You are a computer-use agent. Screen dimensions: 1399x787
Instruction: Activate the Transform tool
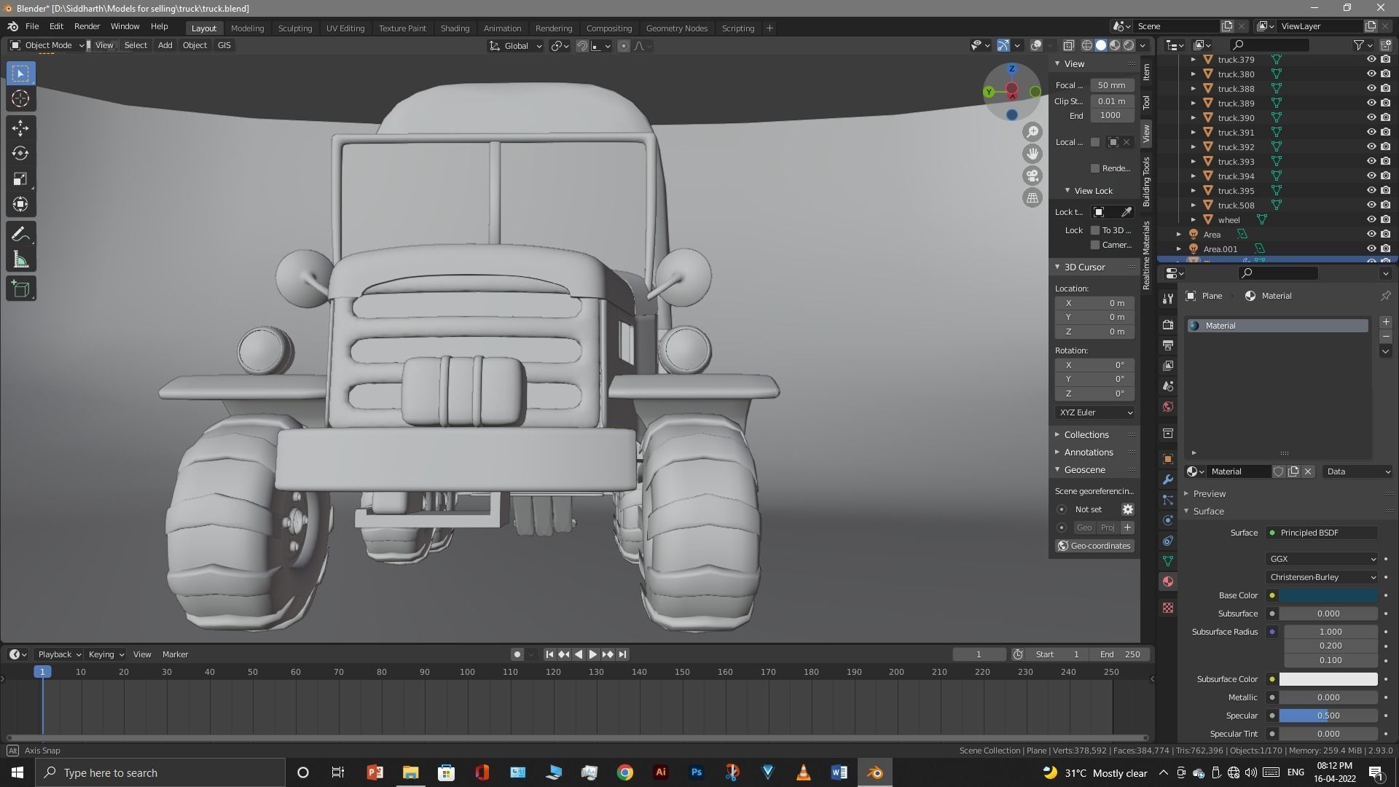pos(20,205)
